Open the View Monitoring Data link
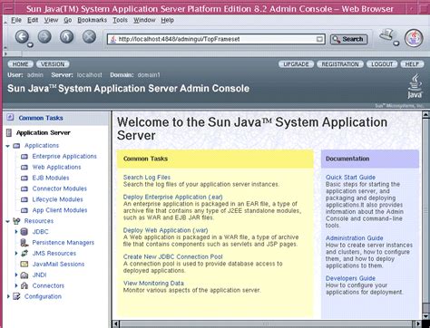This screenshot has width=430, height=328. point(153,284)
